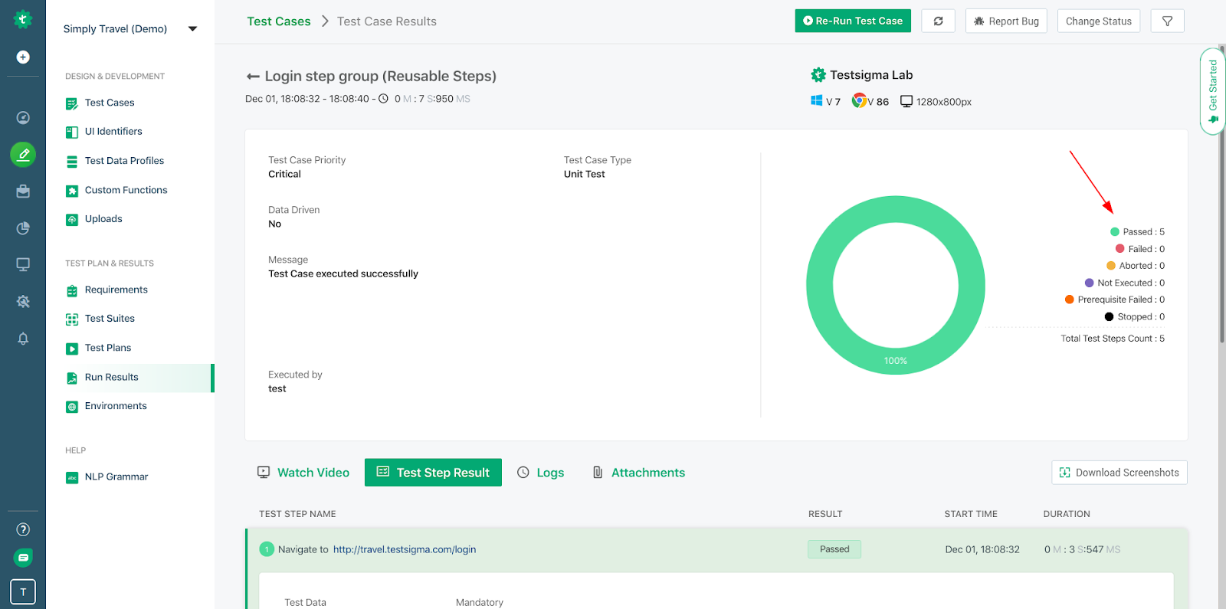Click the refresh icon button in header

pyautogui.click(x=938, y=21)
